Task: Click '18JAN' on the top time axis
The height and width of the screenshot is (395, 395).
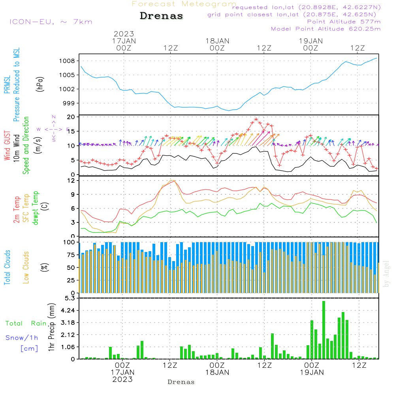Action: tap(217, 41)
